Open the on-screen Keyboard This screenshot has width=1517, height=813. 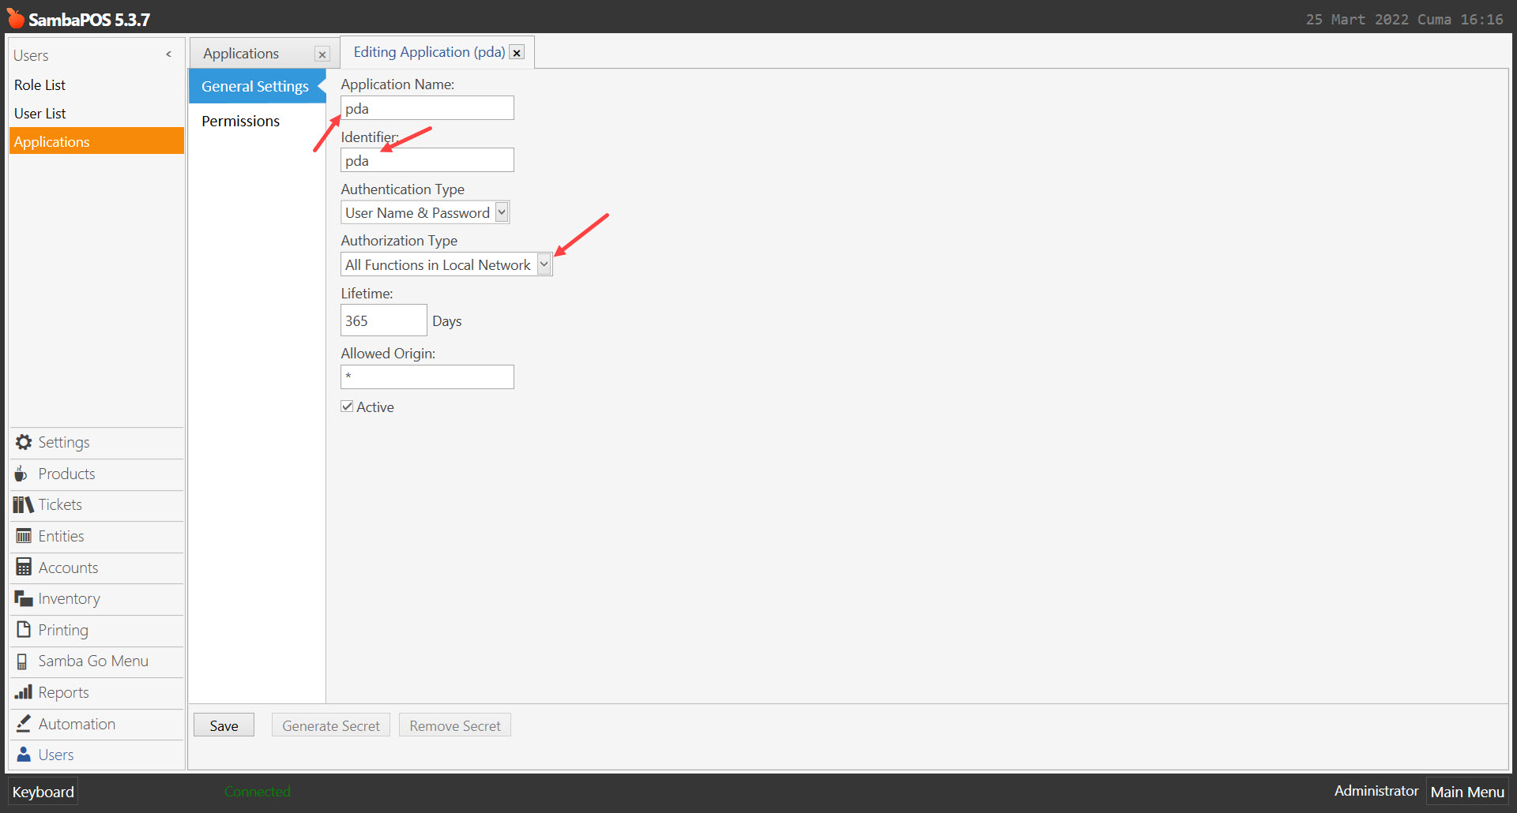coord(42,791)
